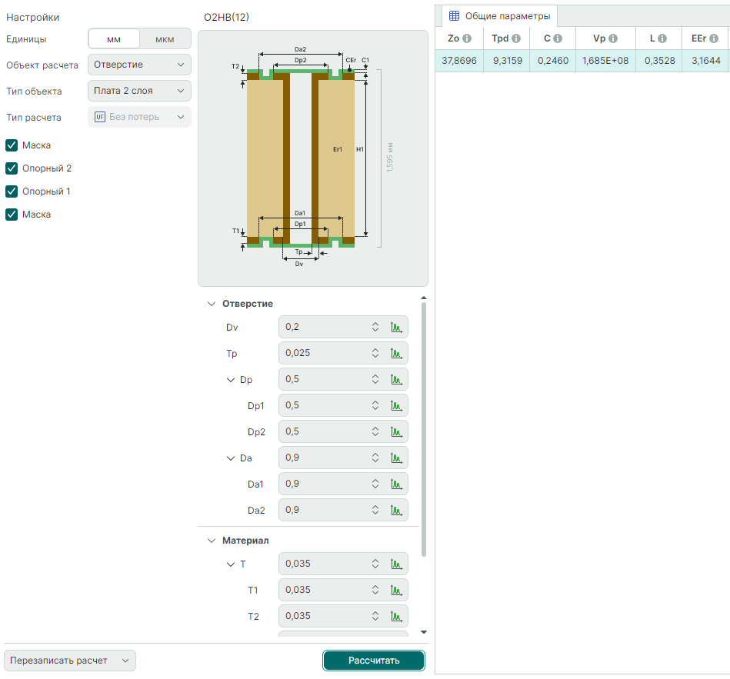Select мм units
The width and height of the screenshot is (730, 679).
(114, 39)
